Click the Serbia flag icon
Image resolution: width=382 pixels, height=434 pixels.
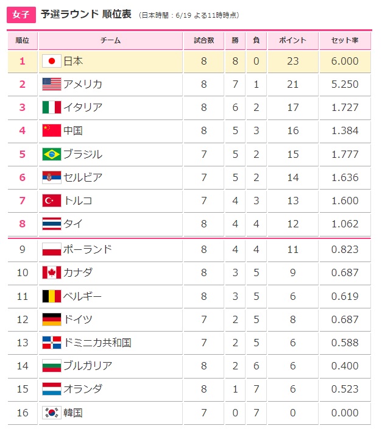coord(52,177)
